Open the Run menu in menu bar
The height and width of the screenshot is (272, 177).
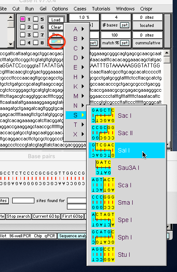[x=30, y=9]
